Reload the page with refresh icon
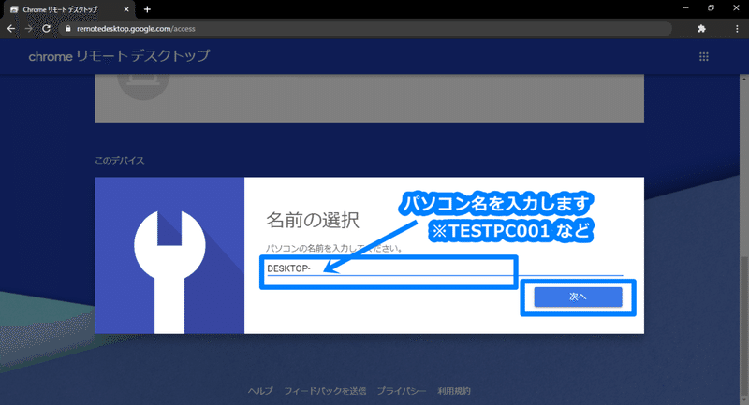Viewport: 749px width, 405px height. pyautogui.click(x=46, y=29)
